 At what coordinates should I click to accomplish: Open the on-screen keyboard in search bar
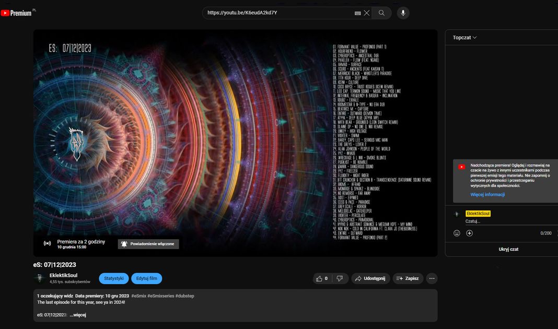pos(357,13)
